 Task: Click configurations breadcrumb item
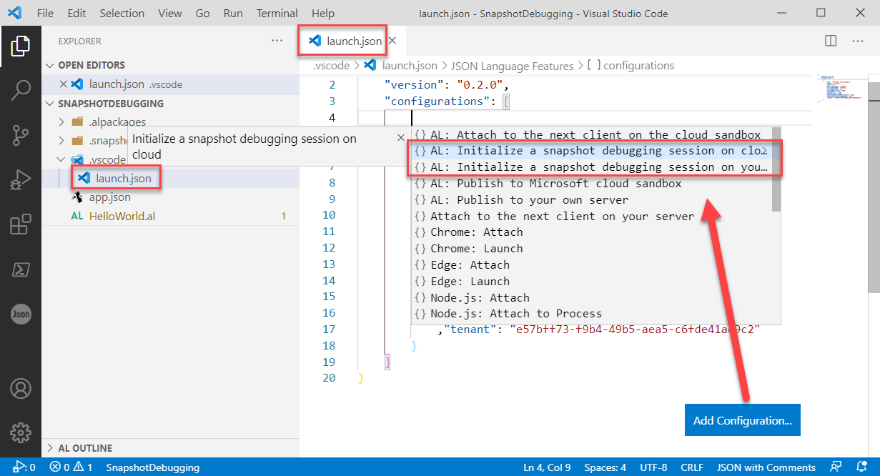[x=630, y=66]
